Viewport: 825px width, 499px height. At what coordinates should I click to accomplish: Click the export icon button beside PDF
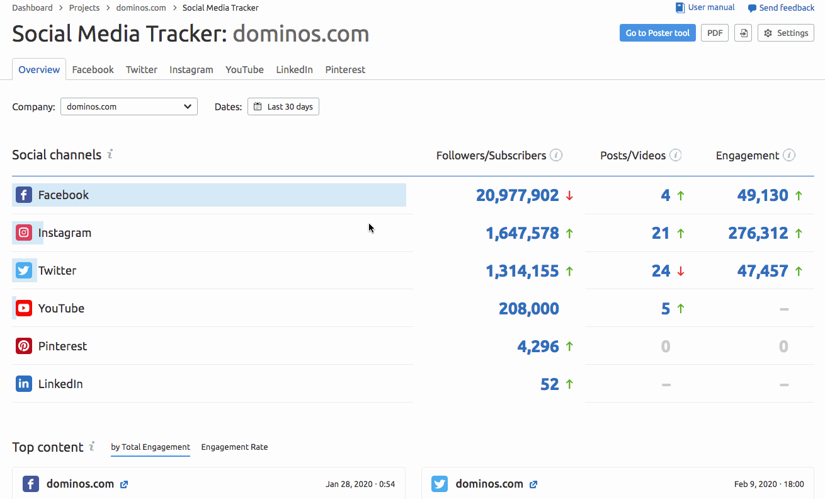point(743,33)
